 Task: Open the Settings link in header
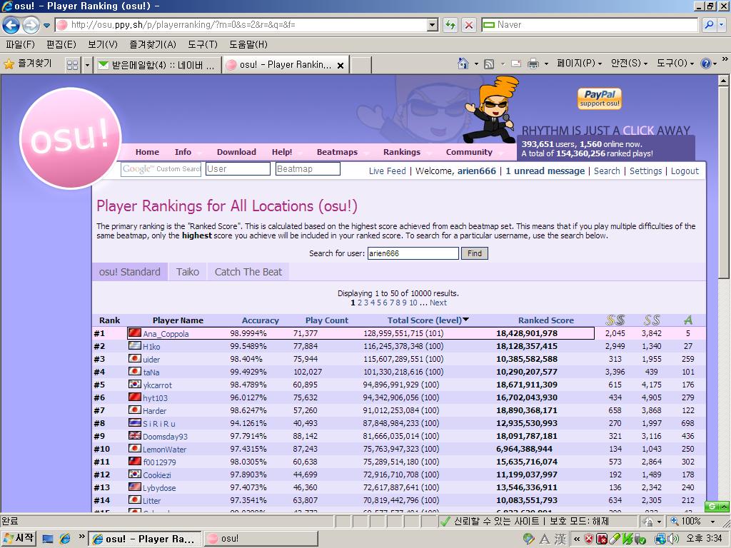645,171
